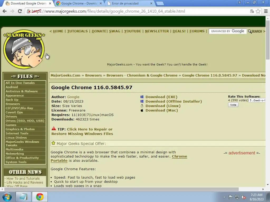Viewport: 270px width, 202px height.
Task: Select Drives (SSD, HDD, USB) category
Action: pyautogui.click(x=25, y=121)
